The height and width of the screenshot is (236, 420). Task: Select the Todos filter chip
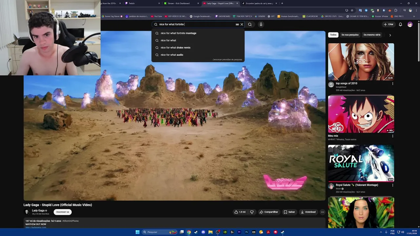[x=333, y=35]
